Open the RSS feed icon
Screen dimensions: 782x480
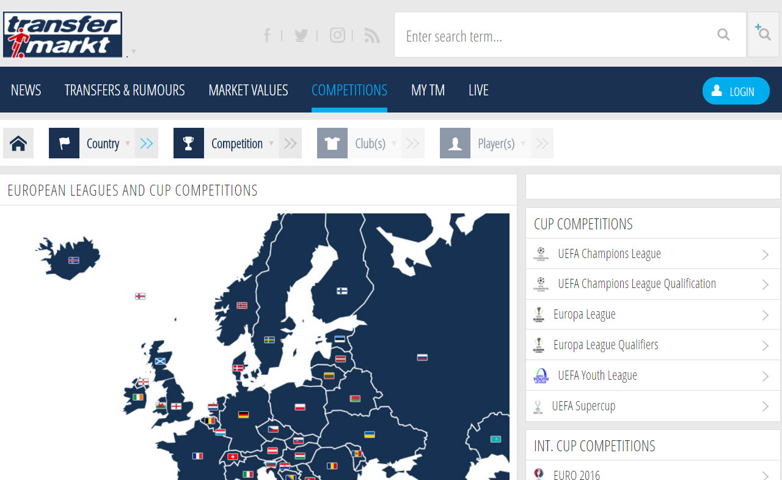pyautogui.click(x=372, y=35)
